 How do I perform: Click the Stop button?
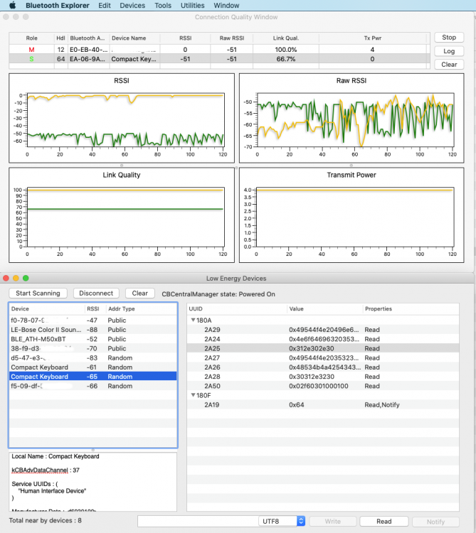pyautogui.click(x=448, y=38)
